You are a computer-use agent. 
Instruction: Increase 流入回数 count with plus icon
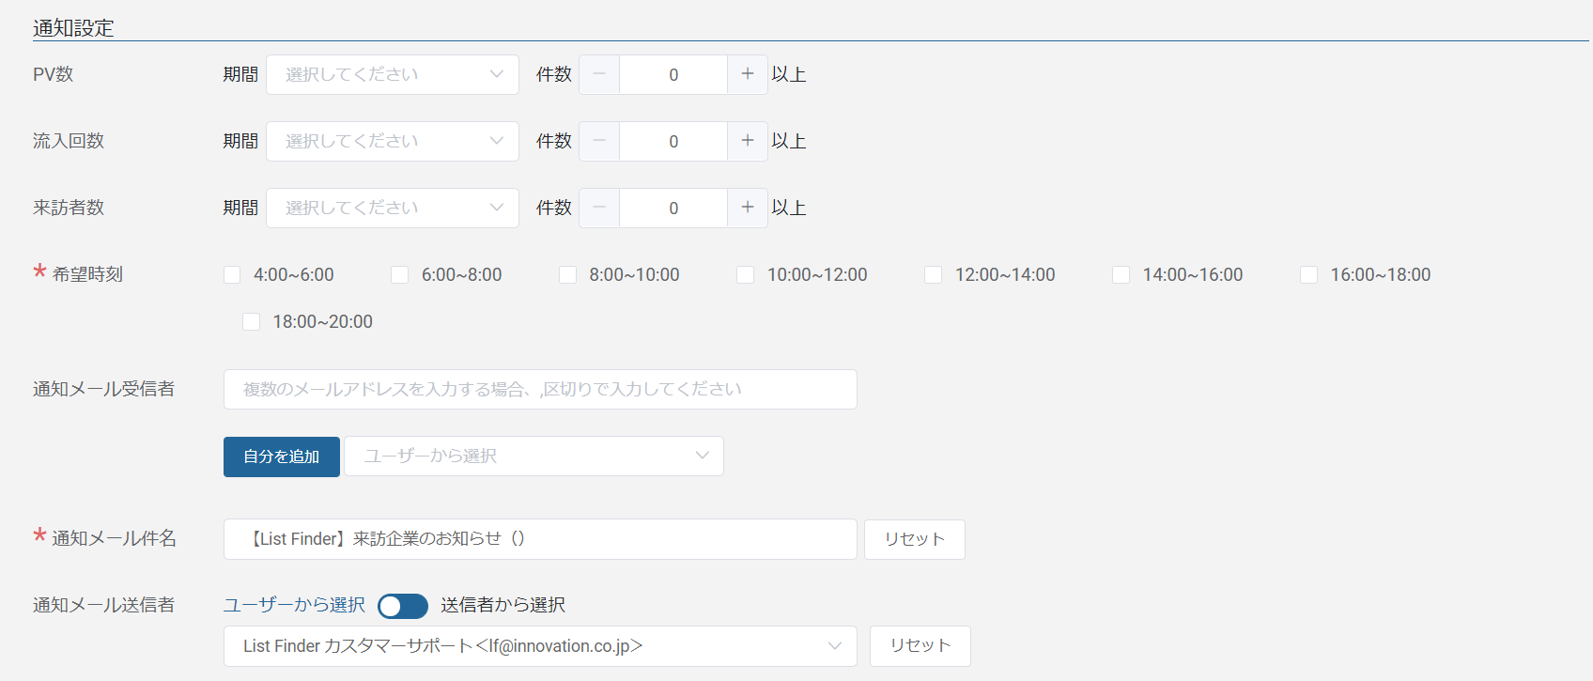pyautogui.click(x=748, y=141)
